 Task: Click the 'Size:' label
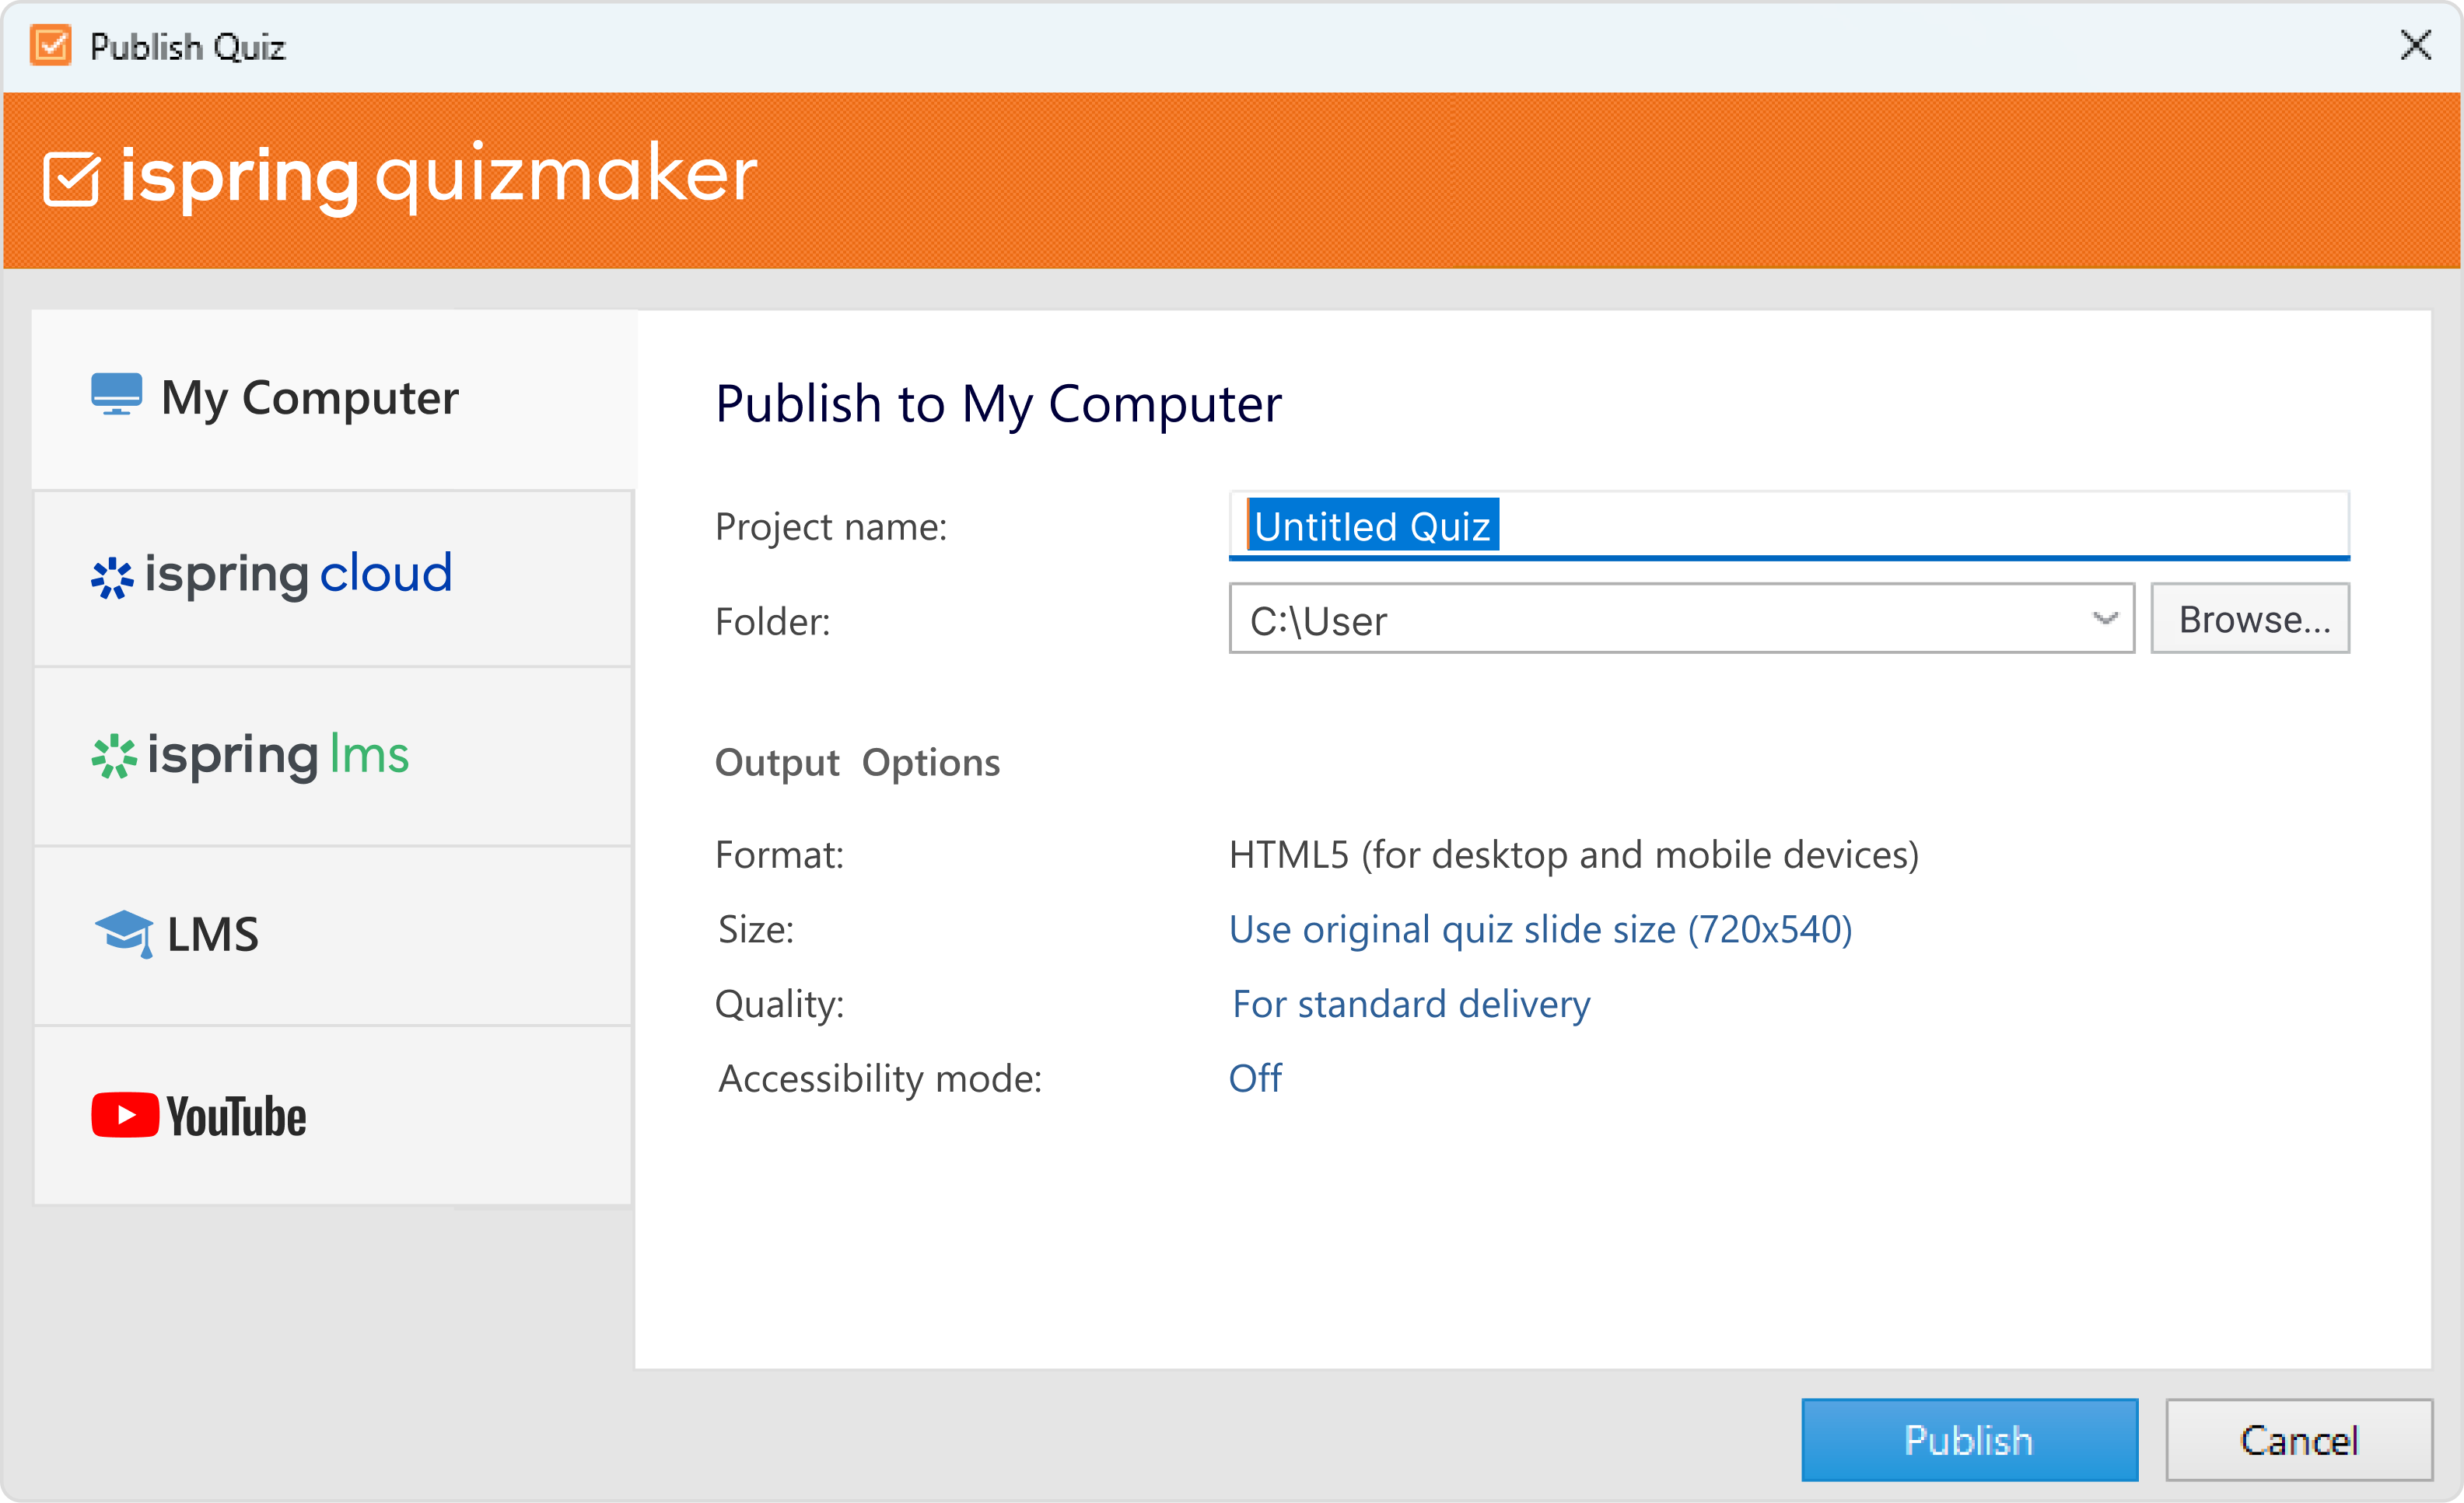756,930
